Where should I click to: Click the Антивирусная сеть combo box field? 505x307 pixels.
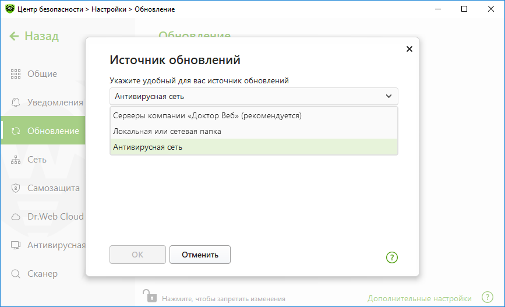pyautogui.click(x=254, y=96)
